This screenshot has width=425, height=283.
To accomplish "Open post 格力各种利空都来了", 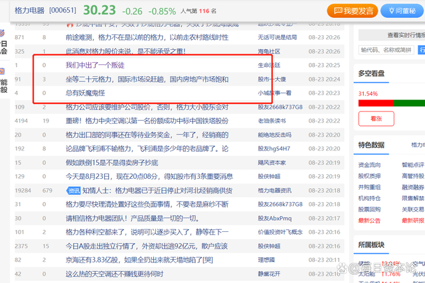I will click(147, 232).
